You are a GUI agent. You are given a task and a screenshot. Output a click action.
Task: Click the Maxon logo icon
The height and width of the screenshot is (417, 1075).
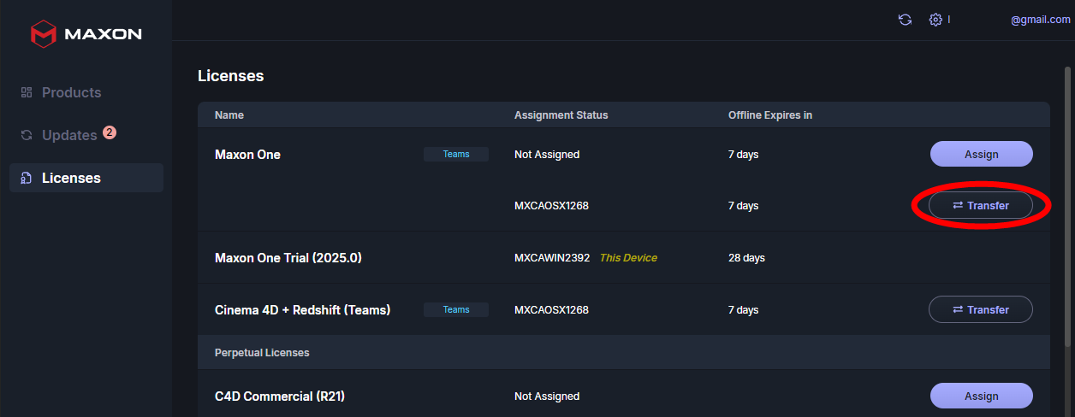pyautogui.click(x=43, y=34)
